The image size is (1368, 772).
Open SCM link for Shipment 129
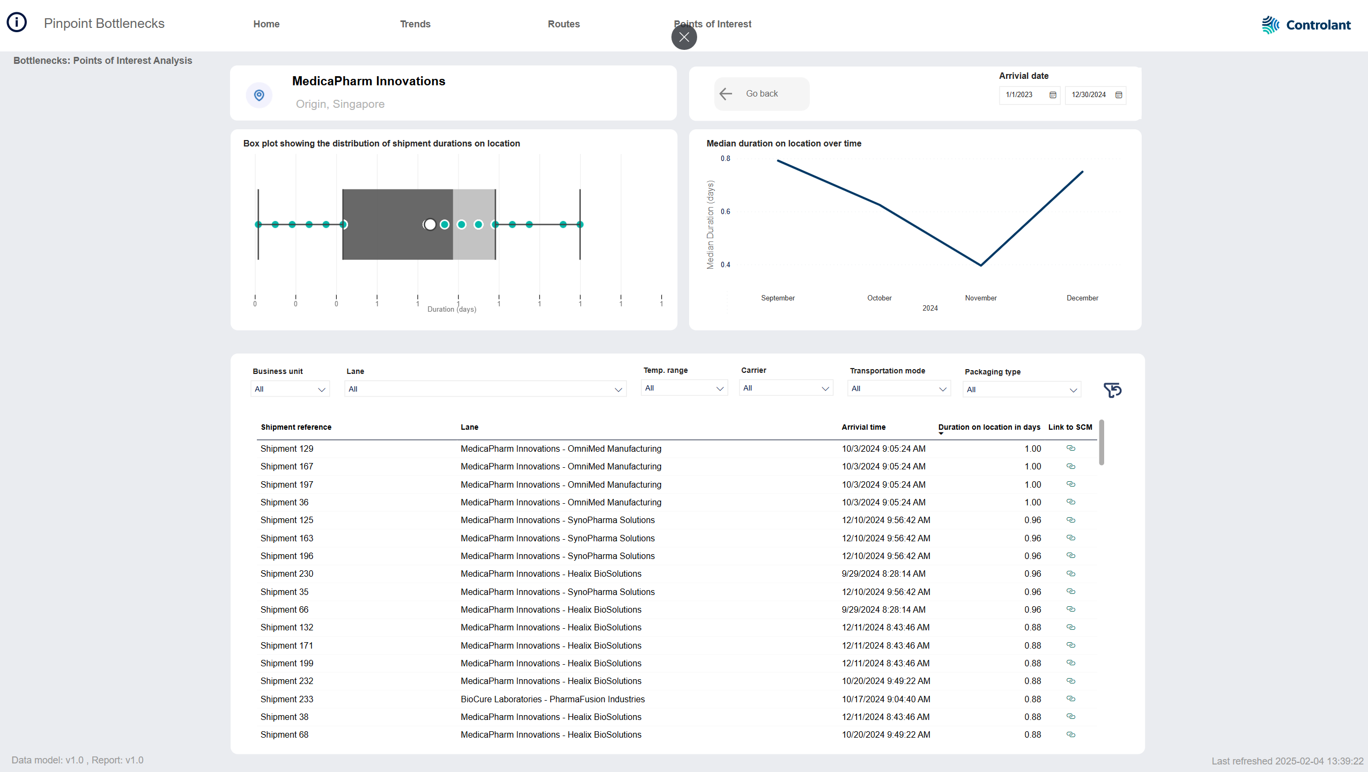tap(1070, 448)
